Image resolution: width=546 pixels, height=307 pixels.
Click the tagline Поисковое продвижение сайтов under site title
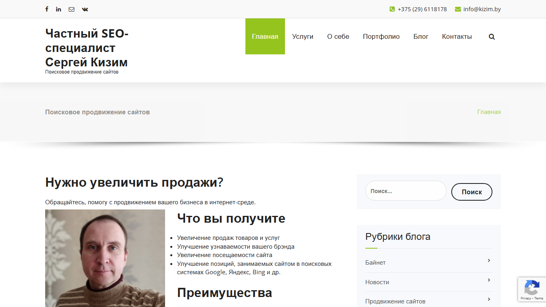[x=82, y=72]
